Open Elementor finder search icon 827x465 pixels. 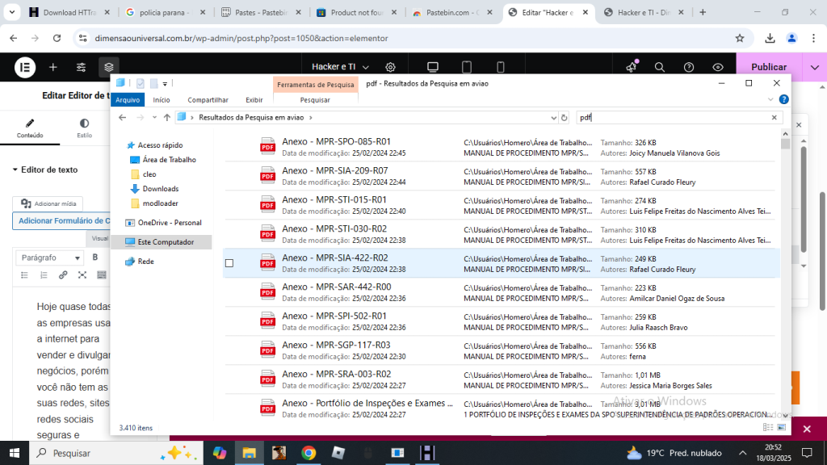point(660,67)
